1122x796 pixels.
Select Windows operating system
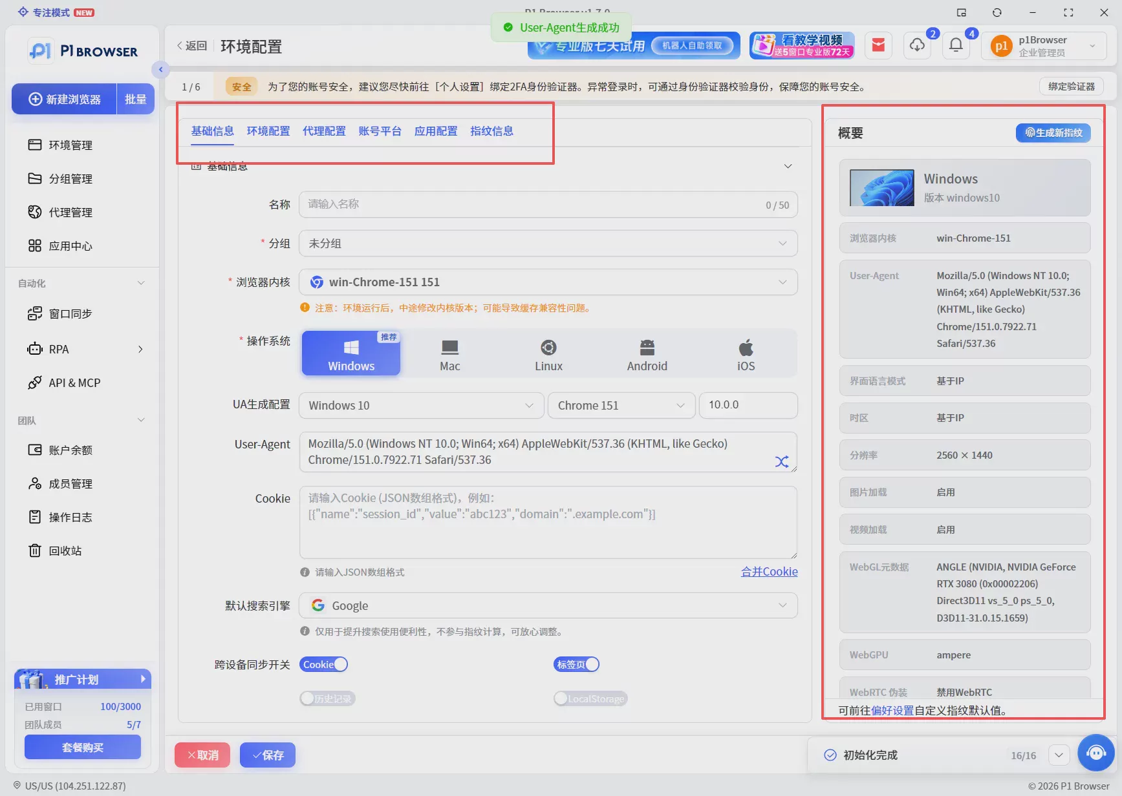[351, 353]
